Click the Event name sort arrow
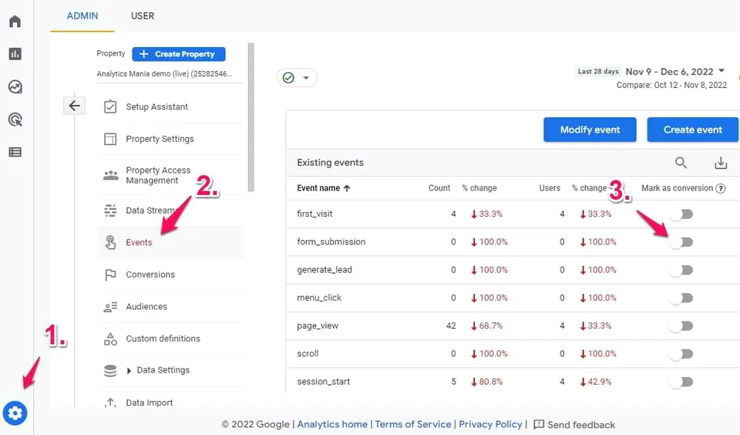740x435 pixels. coord(347,188)
